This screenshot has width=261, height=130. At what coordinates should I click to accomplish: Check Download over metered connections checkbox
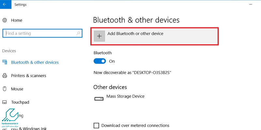(96, 125)
